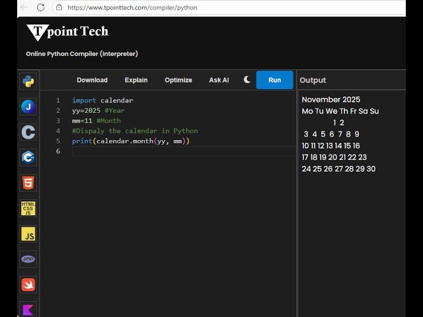Open the PHP compiler icon
The width and height of the screenshot is (423, 317).
[x=28, y=259]
